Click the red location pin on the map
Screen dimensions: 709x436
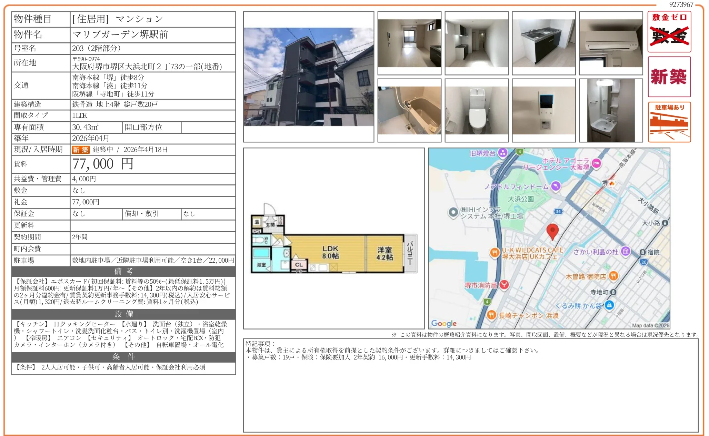[x=552, y=231]
